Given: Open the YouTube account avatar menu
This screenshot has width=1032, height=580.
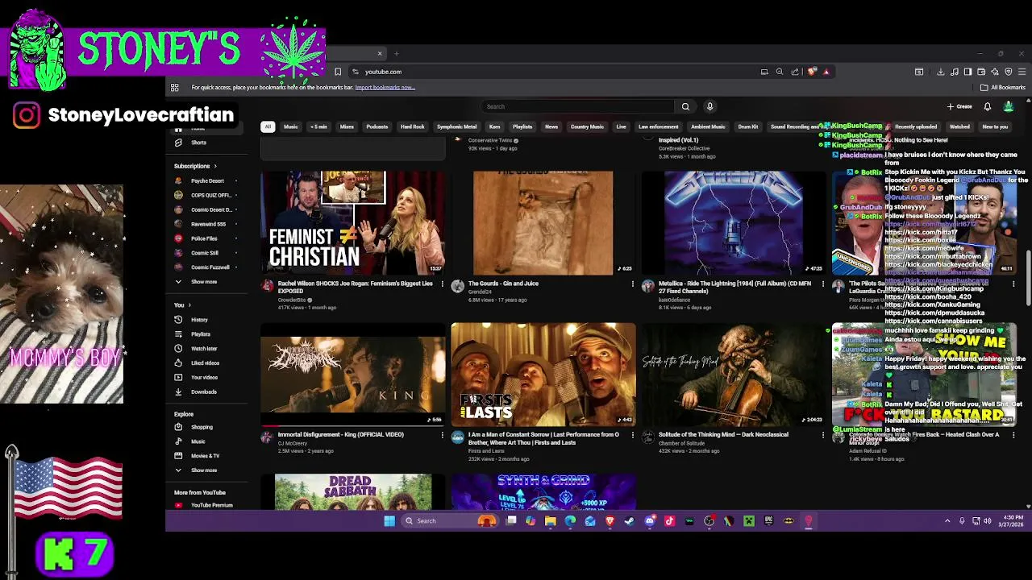Looking at the screenshot, I should 1009,106.
